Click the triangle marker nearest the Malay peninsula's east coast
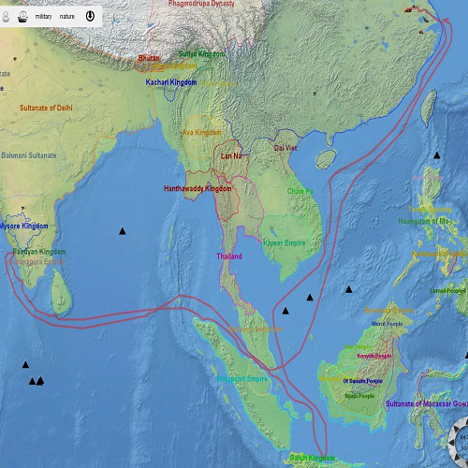The height and width of the screenshot is (468, 468). pos(285,311)
